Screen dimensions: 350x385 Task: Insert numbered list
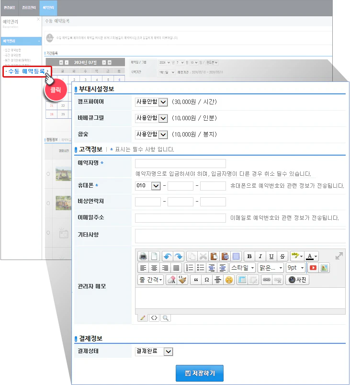pyautogui.click(x=190, y=268)
